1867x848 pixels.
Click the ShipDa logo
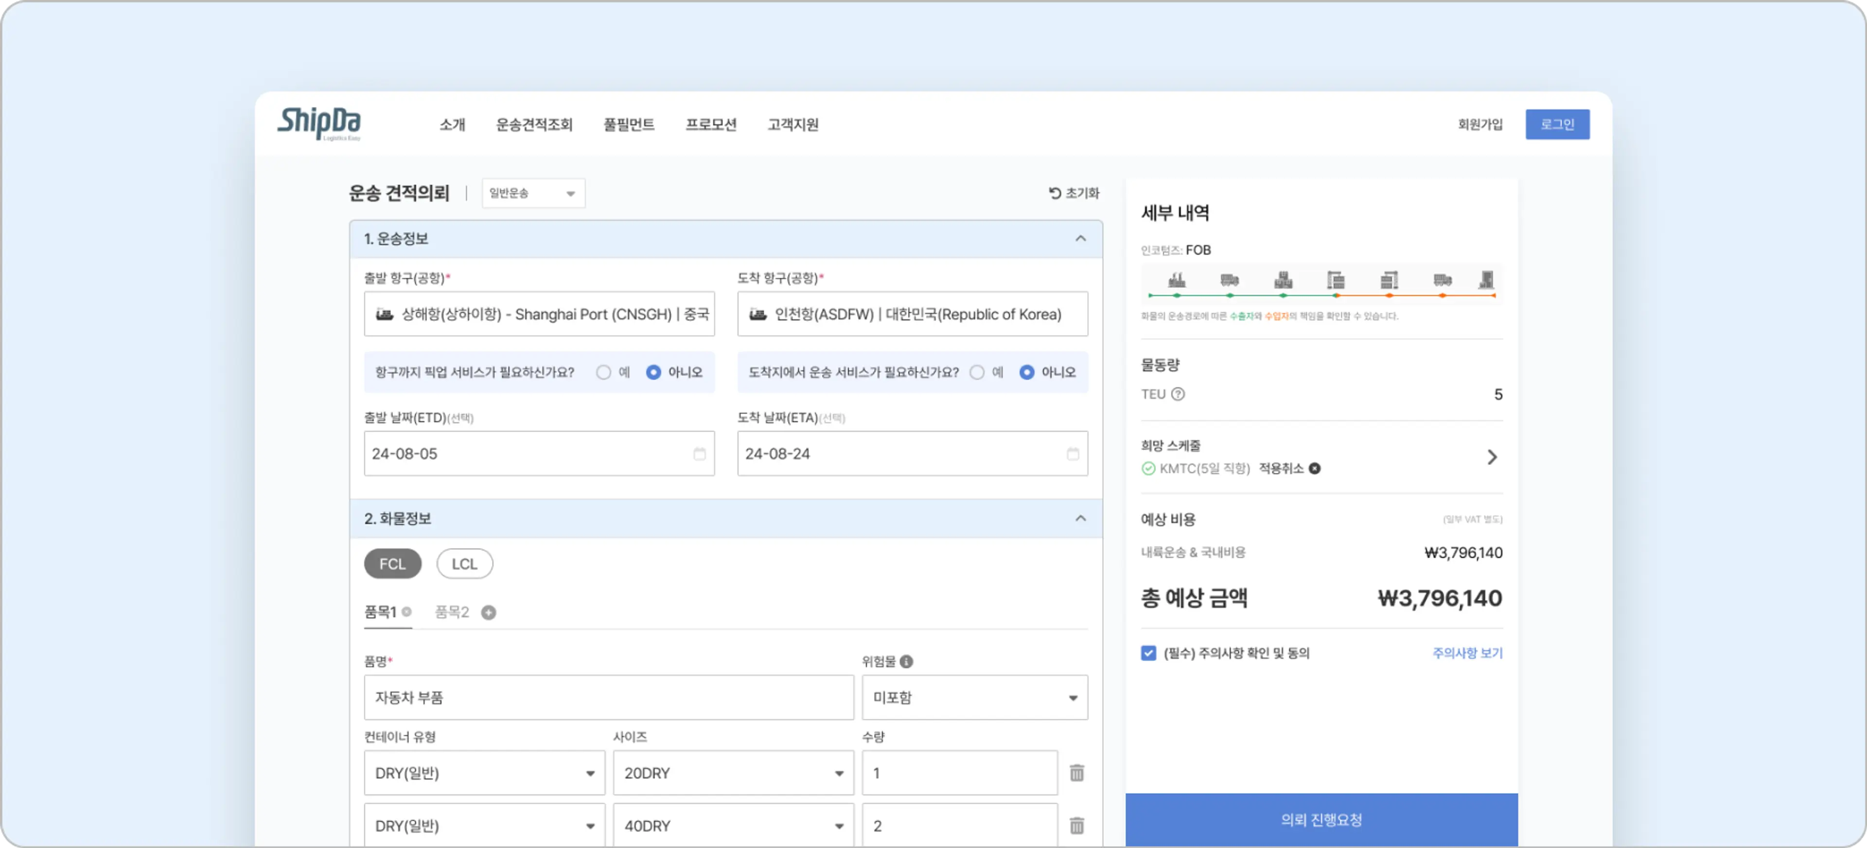click(319, 123)
